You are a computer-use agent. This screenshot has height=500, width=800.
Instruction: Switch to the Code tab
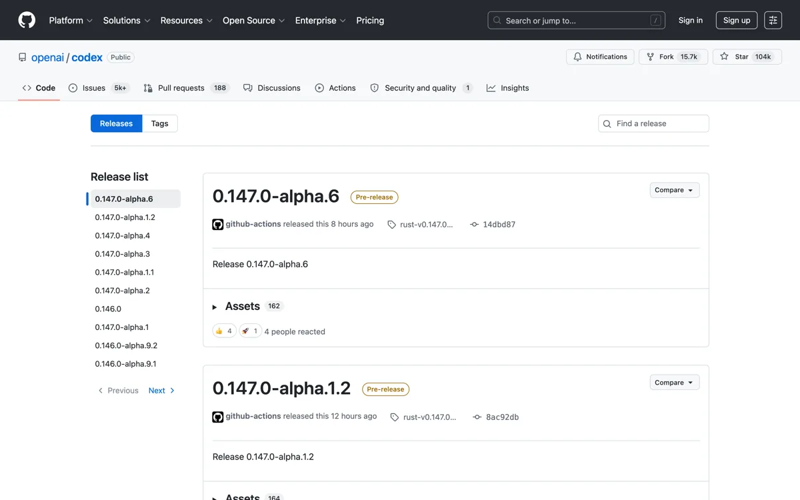tap(39, 88)
